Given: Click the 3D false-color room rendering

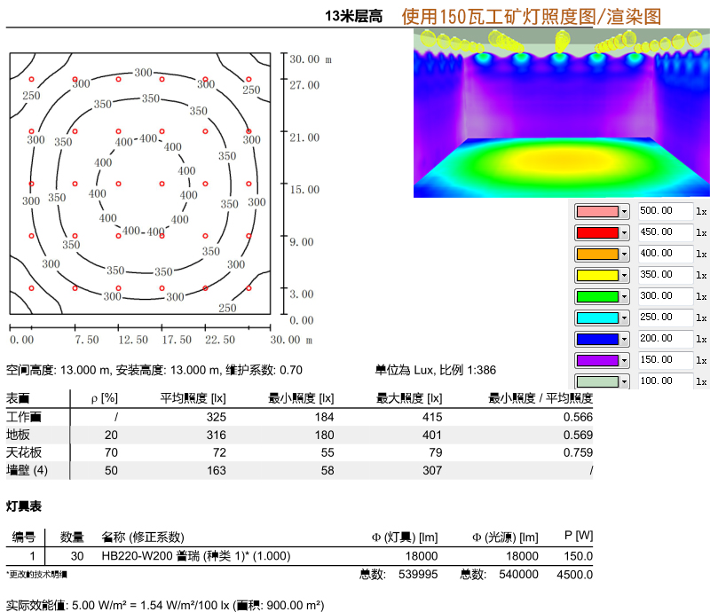Looking at the screenshot, I should coord(562,114).
